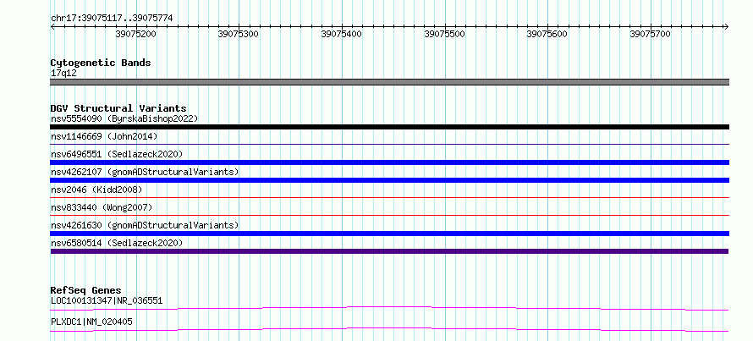Open variant nsv6496551 (Sedlazeck2020) label
Viewport: 753px width, 341px height.
pyautogui.click(x=117, y=154)
